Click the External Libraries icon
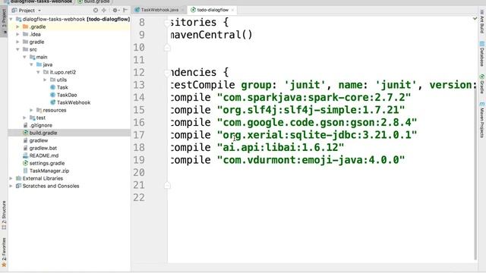Screen dimensions: 486x273 [18, 178]
